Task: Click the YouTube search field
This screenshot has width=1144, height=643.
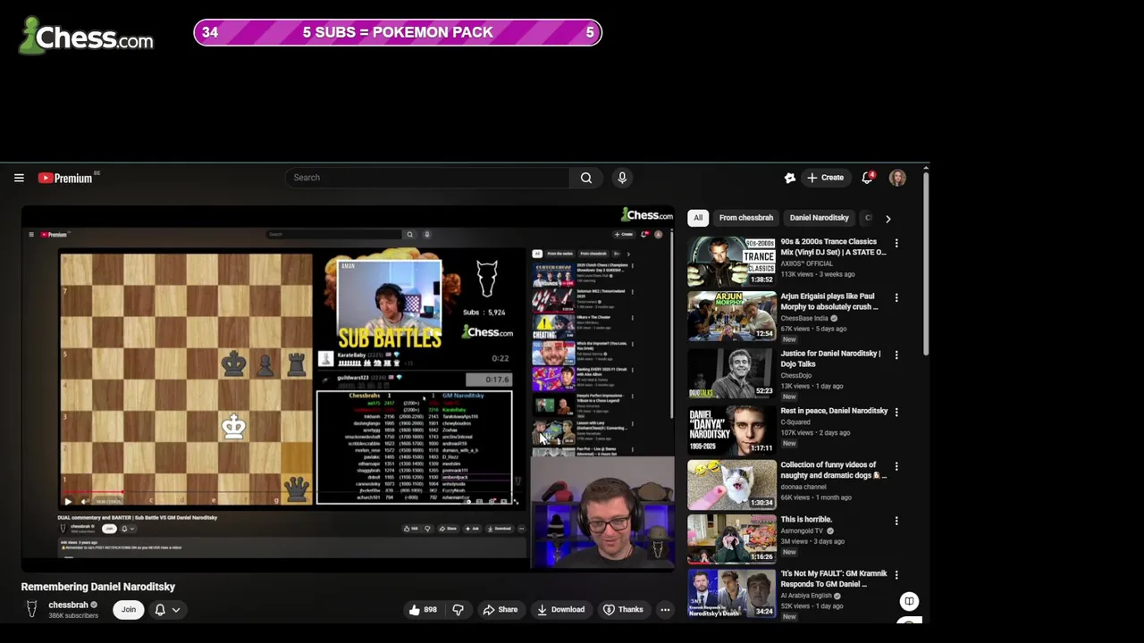Action: click(x=427, y=178)
